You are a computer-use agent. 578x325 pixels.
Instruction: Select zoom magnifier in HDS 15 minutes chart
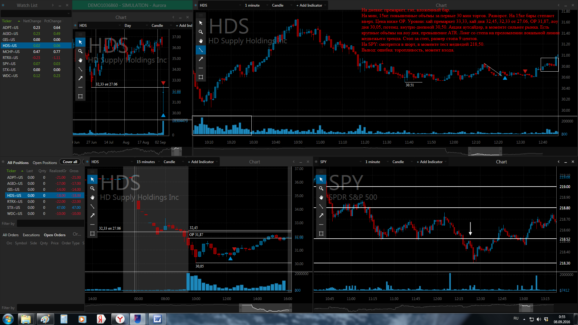coord(92,188)
